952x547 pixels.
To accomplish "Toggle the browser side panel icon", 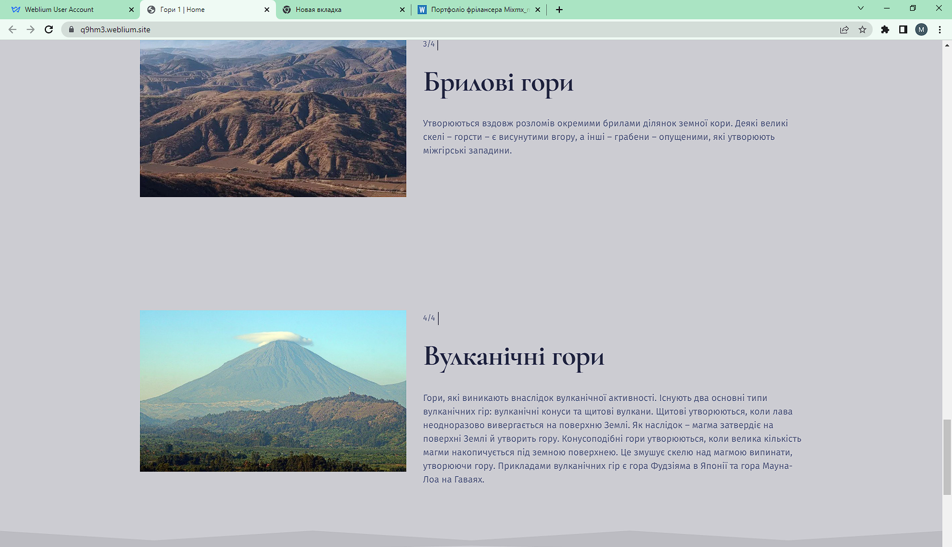I will 903,29.
